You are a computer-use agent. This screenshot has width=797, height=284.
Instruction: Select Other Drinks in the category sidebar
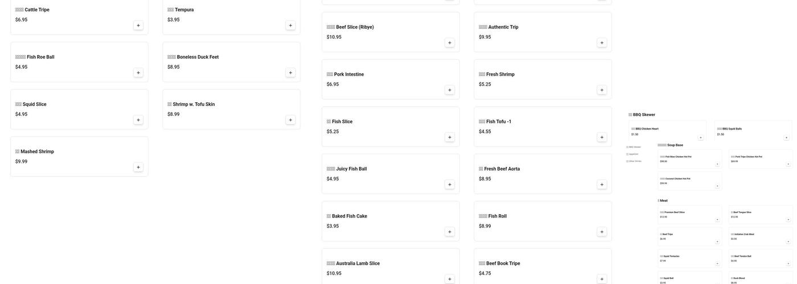click(x=635, y=161)
